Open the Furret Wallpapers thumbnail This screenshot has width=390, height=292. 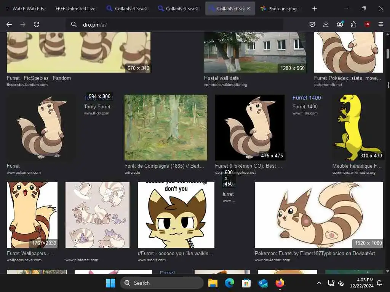[x=32, y=215]
